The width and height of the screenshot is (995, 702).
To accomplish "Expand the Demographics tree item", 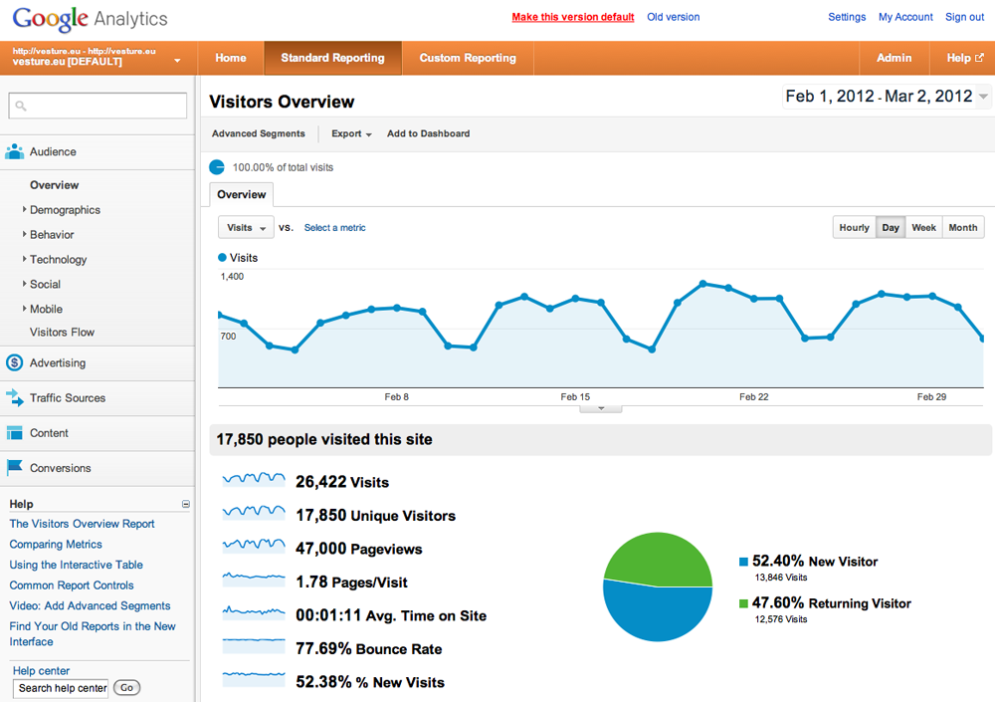I will pyautogui.click(x=25, y=210).
